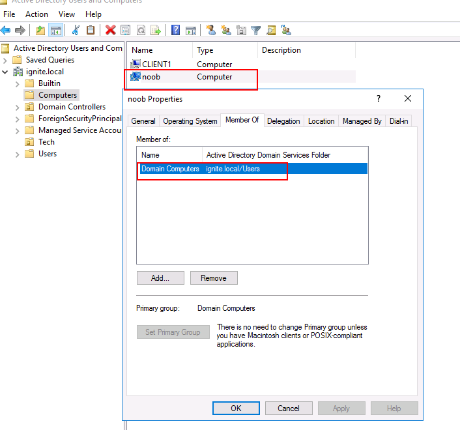460x430 pixels.
Task: Create a new organizational unit icon
Action: pyautogui.click(x=241, y=30)
